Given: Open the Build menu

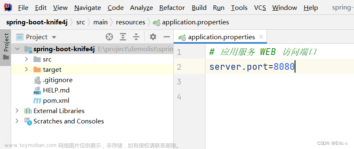Looking at the screenshot, I should [199, 8].
